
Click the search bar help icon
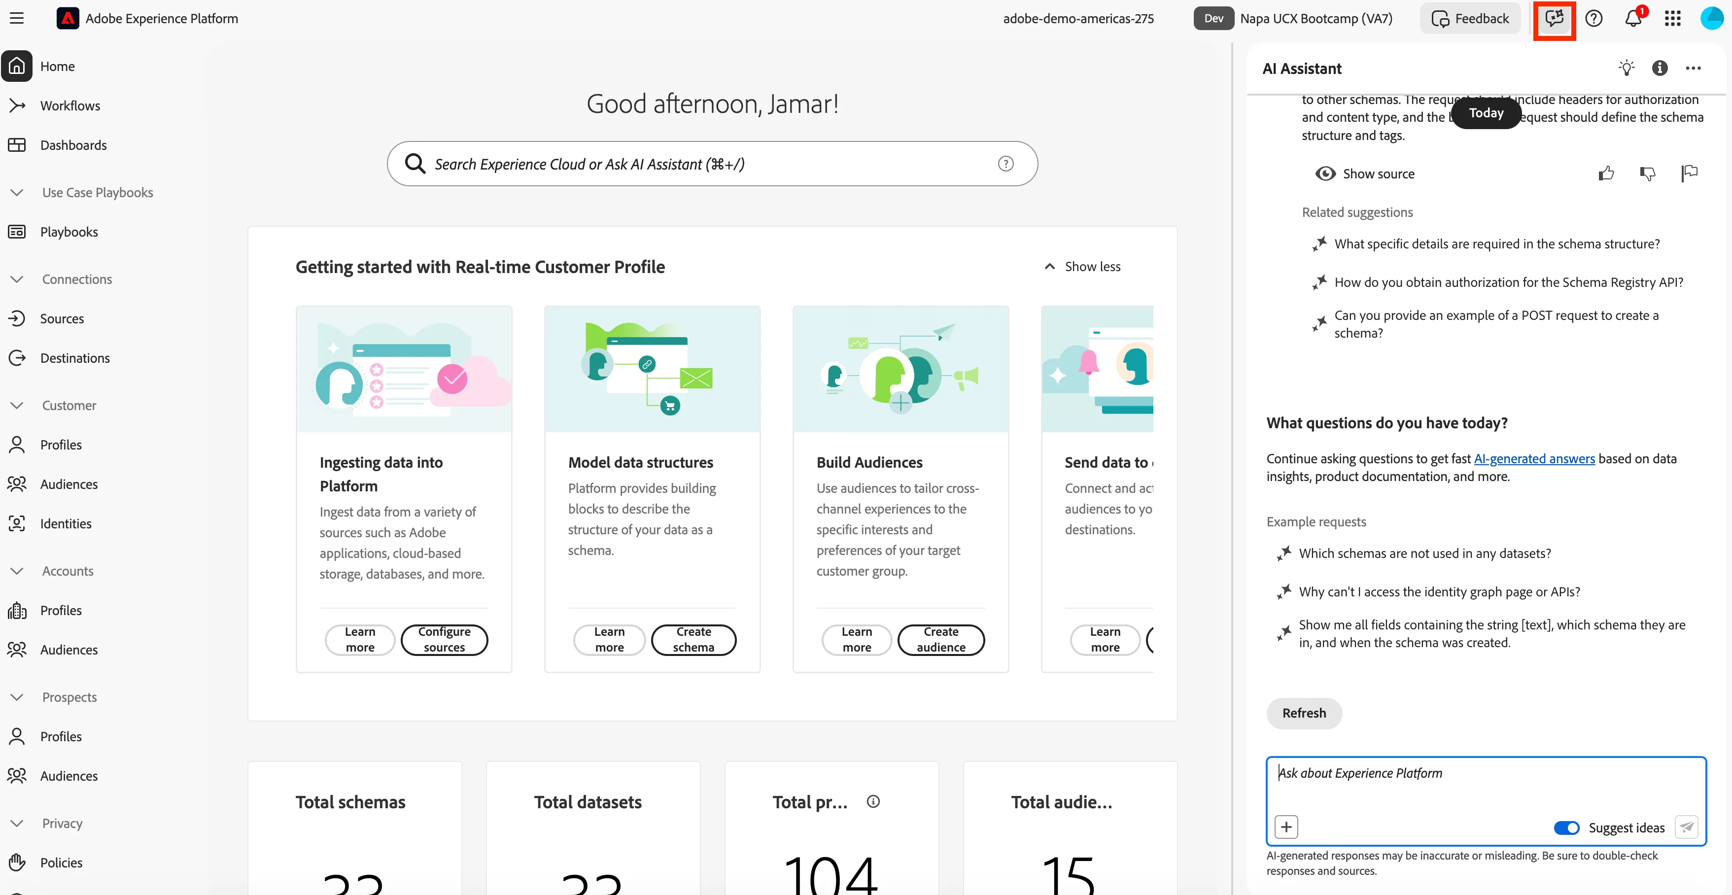pos(1005,164)
